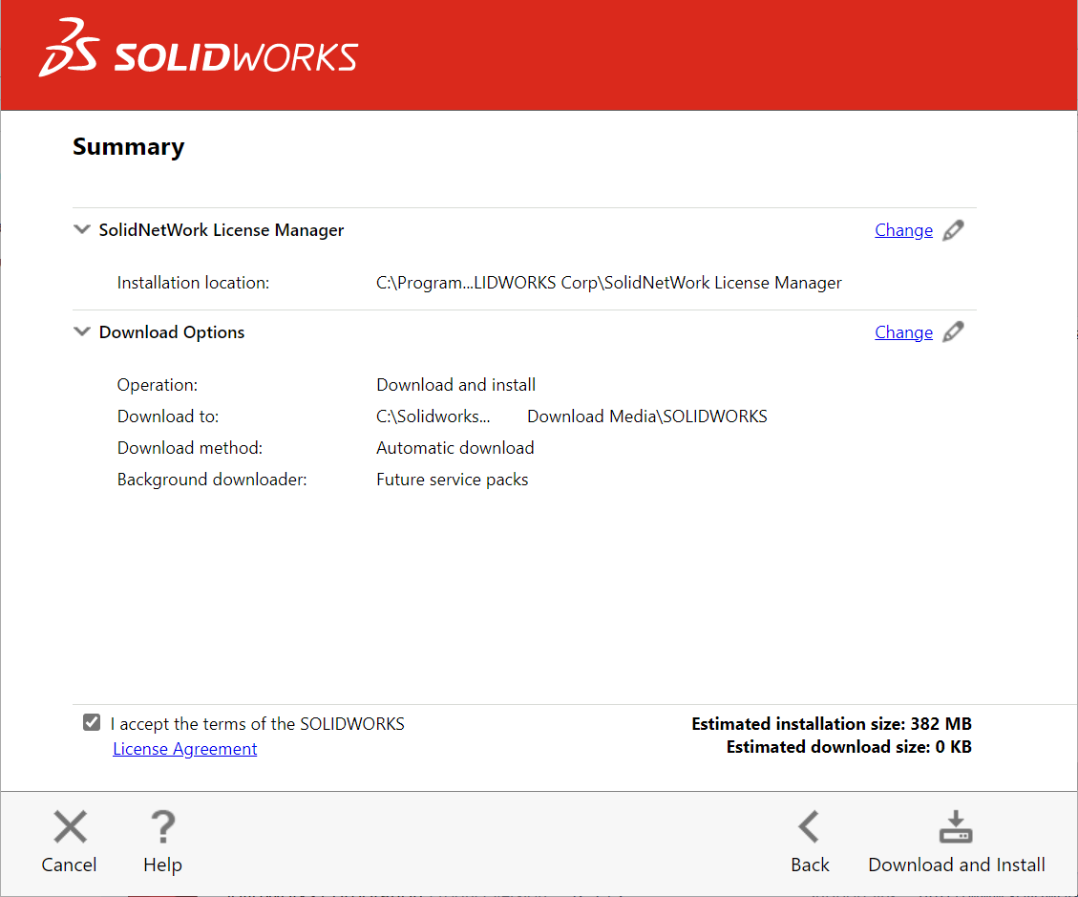The width and height of the screenshot is (1078, 897).
Task: Select the Summary heading text
Action: [x=129, y=147]
